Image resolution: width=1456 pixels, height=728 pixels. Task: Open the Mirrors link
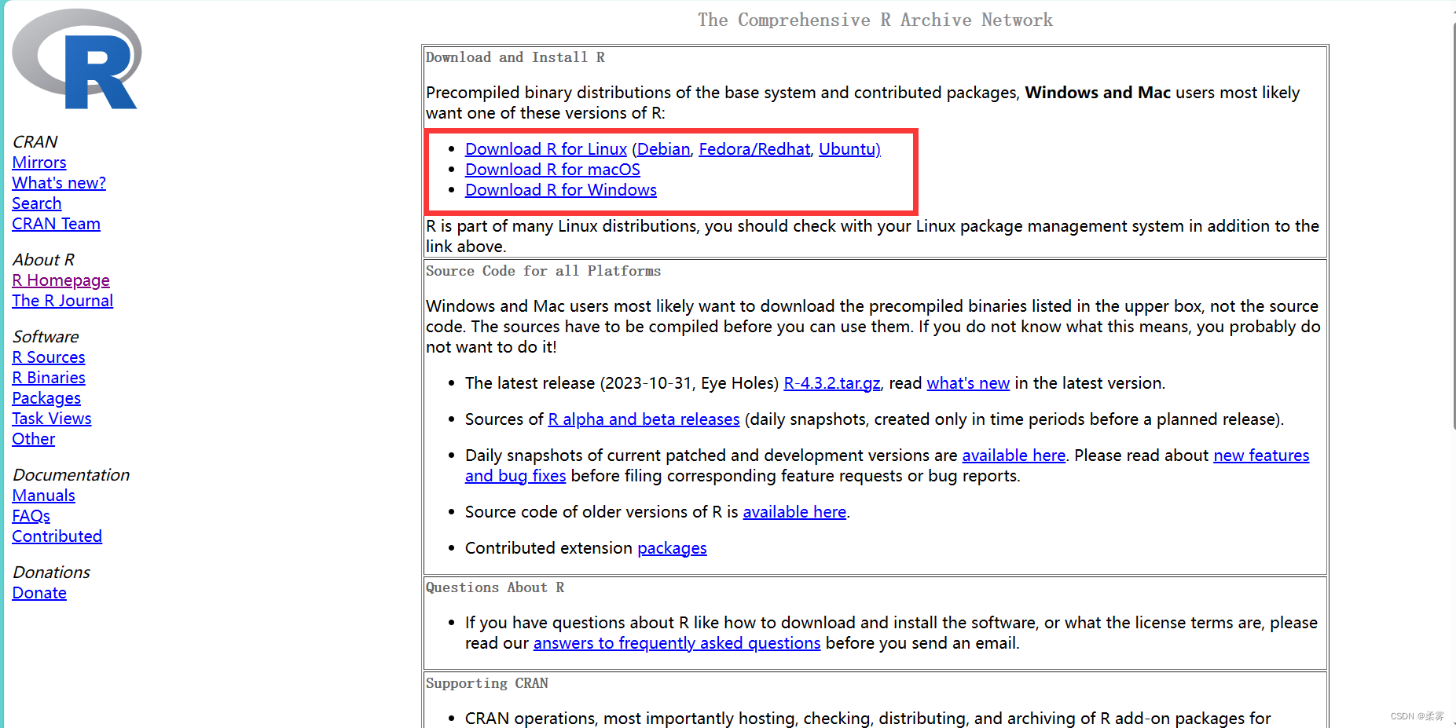39,163
